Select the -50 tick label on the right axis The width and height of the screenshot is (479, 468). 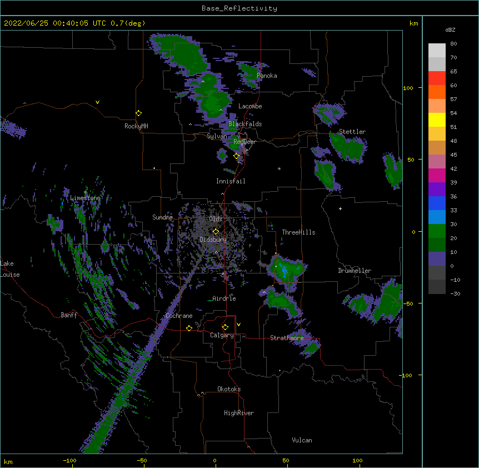tap(407, 303)
